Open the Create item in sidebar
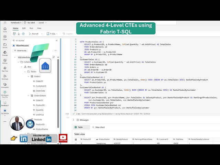This screenshot has height=165, width=220. coord(5,37)
